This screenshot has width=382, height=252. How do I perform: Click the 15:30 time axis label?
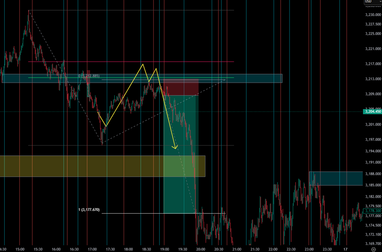(38, 249)
